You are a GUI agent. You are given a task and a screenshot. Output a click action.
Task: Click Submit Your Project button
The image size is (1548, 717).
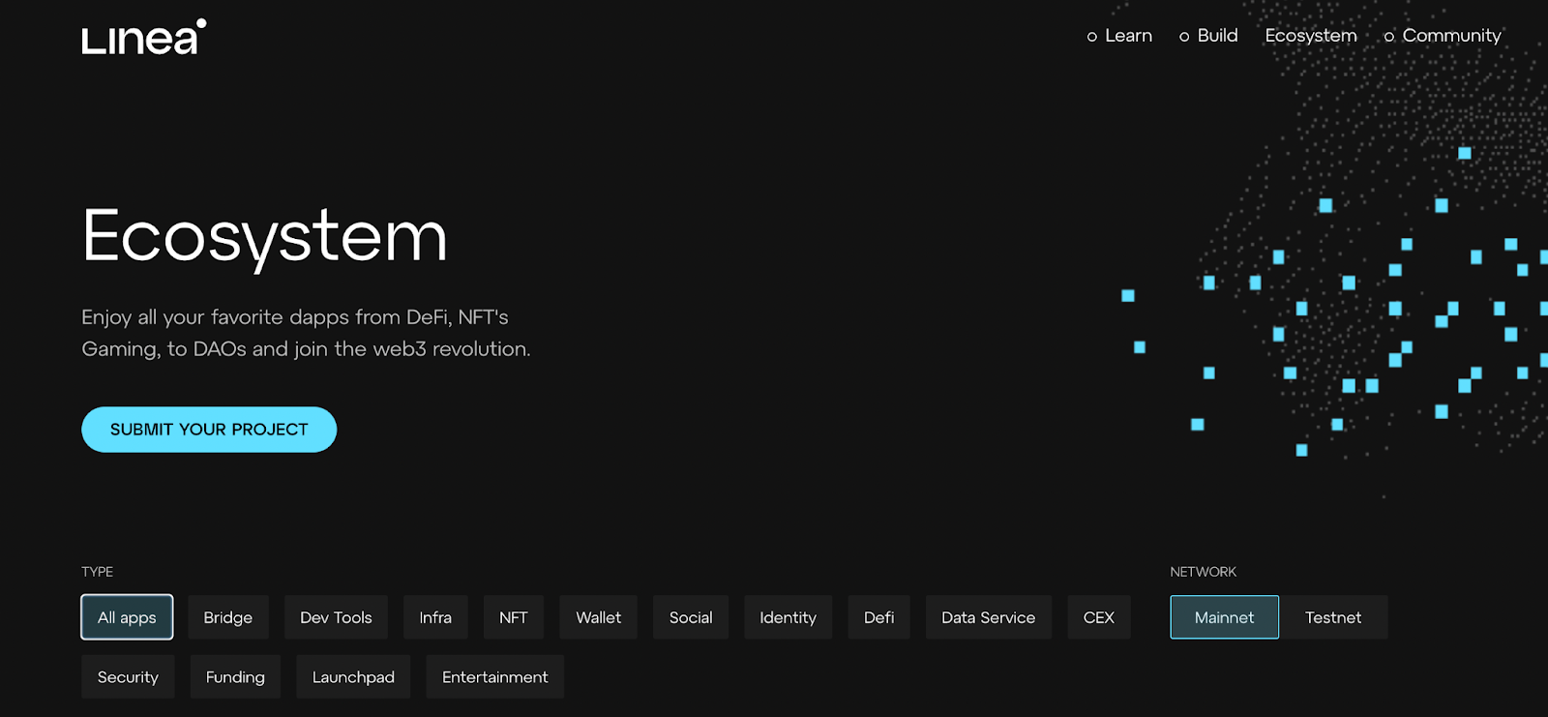click(x=209, y=430)
